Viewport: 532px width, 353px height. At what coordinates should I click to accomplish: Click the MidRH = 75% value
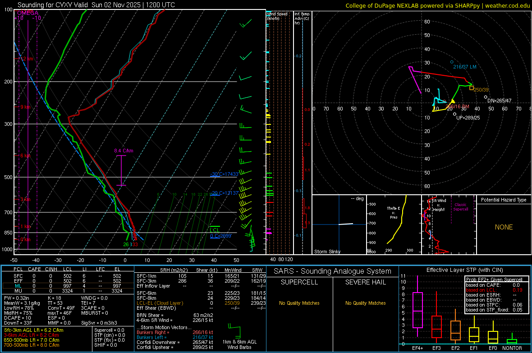18,313
